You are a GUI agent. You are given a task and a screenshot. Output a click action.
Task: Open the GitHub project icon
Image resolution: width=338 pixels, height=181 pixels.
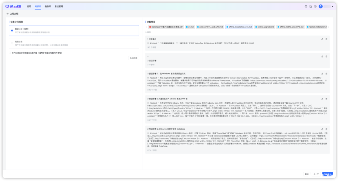tap(306, 7)
